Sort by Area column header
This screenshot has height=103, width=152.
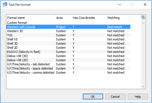(63, 18)
